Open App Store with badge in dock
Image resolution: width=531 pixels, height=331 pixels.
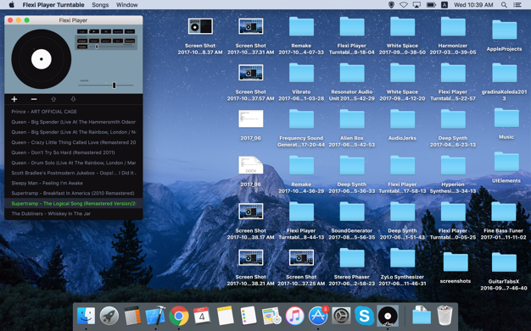(318, 316)
